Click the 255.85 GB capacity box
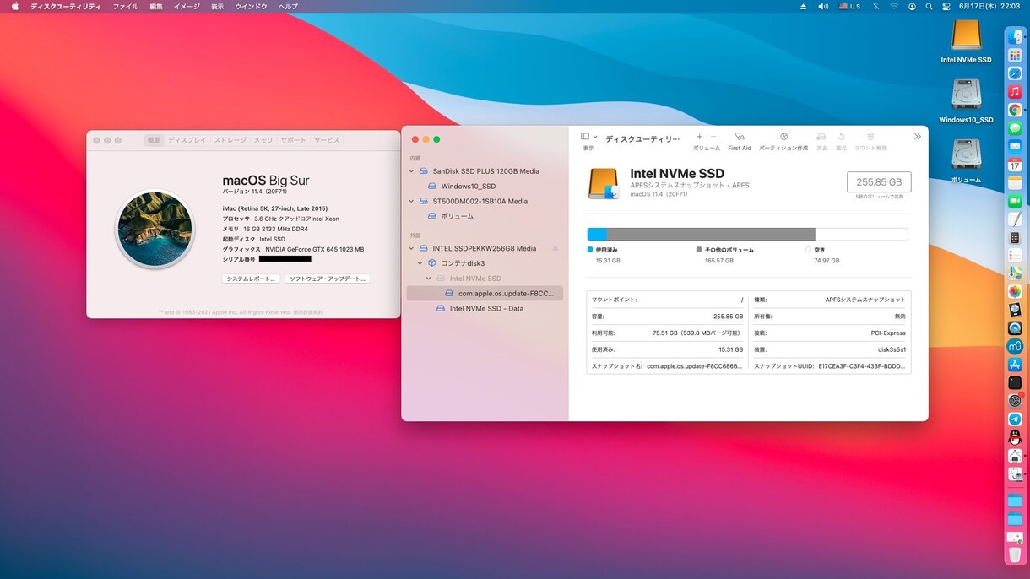 [x=879, y=181]
